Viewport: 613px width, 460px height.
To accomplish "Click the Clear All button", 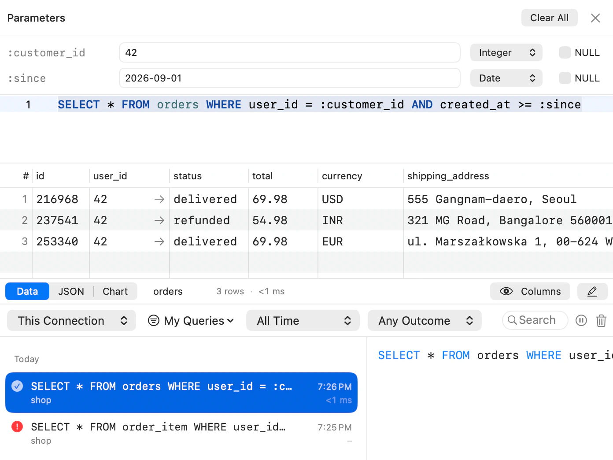I will [550, 18].
